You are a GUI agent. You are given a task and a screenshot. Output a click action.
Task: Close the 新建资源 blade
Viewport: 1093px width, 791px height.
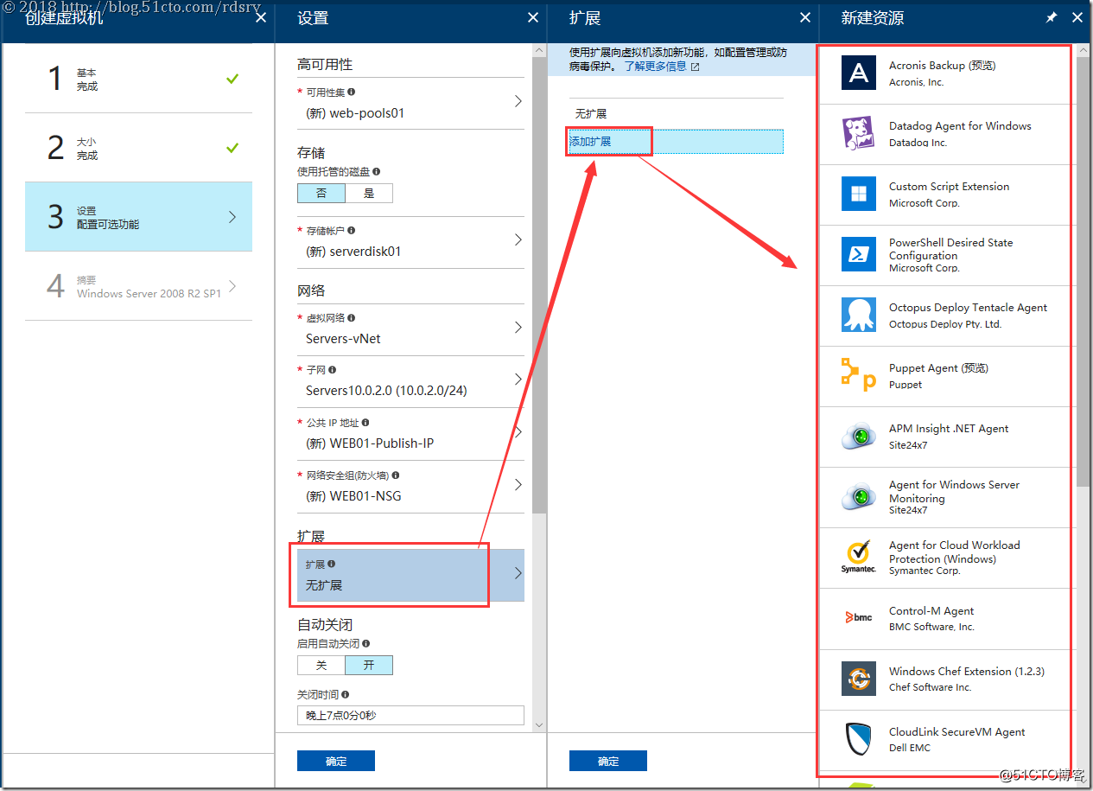tap(1077, 17)
